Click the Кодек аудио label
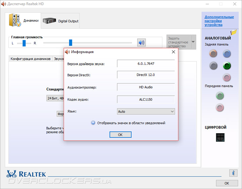The image size is (242, 189). (x=78, y=100)
